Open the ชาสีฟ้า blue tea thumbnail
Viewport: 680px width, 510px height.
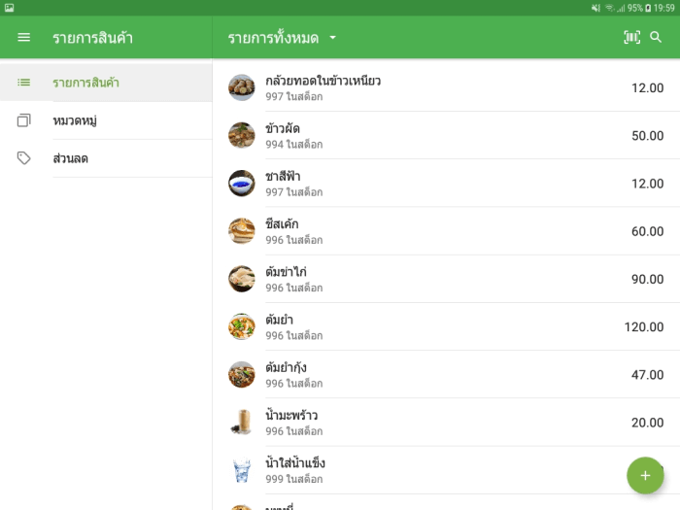click(242, 183)
